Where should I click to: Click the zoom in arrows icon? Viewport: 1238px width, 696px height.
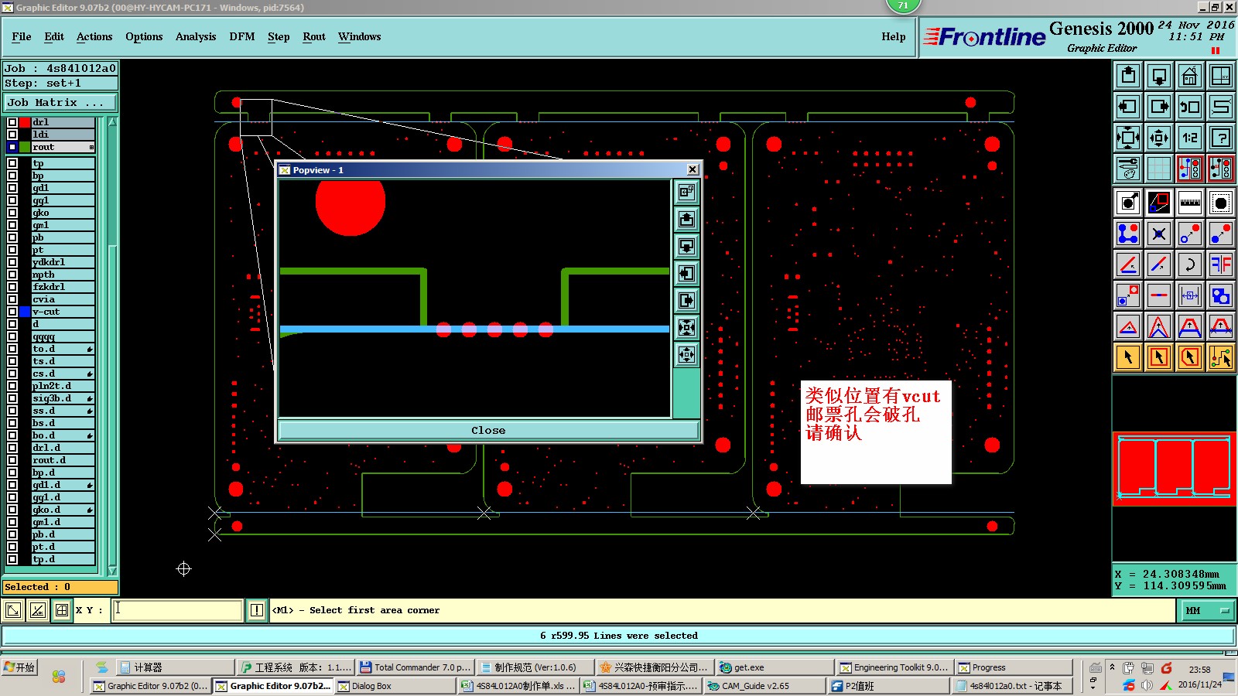click(x=1128, y=138)
